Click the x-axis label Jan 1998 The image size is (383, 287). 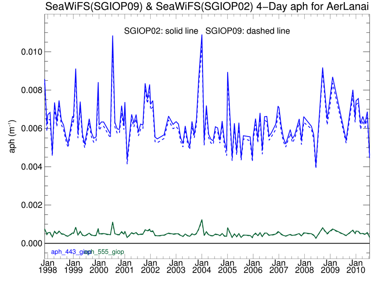point(48,267)
